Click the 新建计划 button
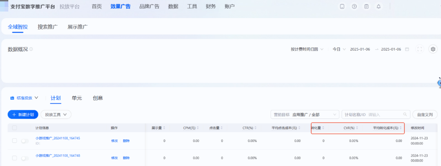The height and width of the screenshot is (166, 441). click(23, 114)
